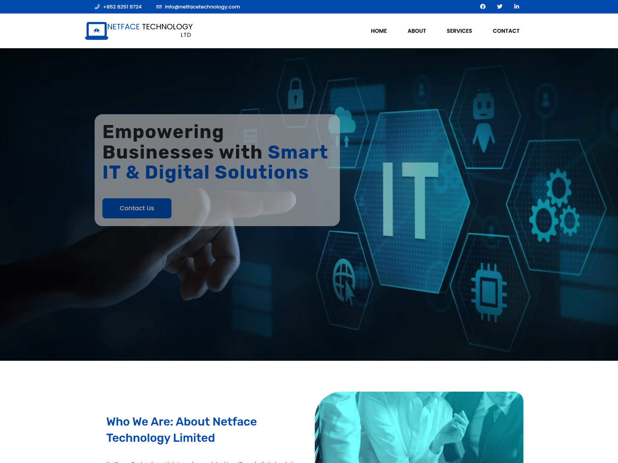618x463 pixels.
Task: Navigate to SERVICES in the menu bar
Action: (459, 31)
